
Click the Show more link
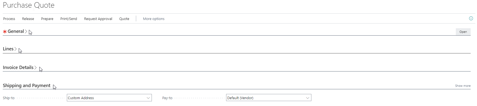tap(463, 86)
